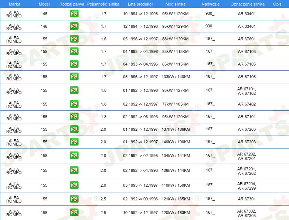Screen dimensions: 289x220
Task: Select the PB icon in the 140kW / 190KM row
Action: coord(74,142)
